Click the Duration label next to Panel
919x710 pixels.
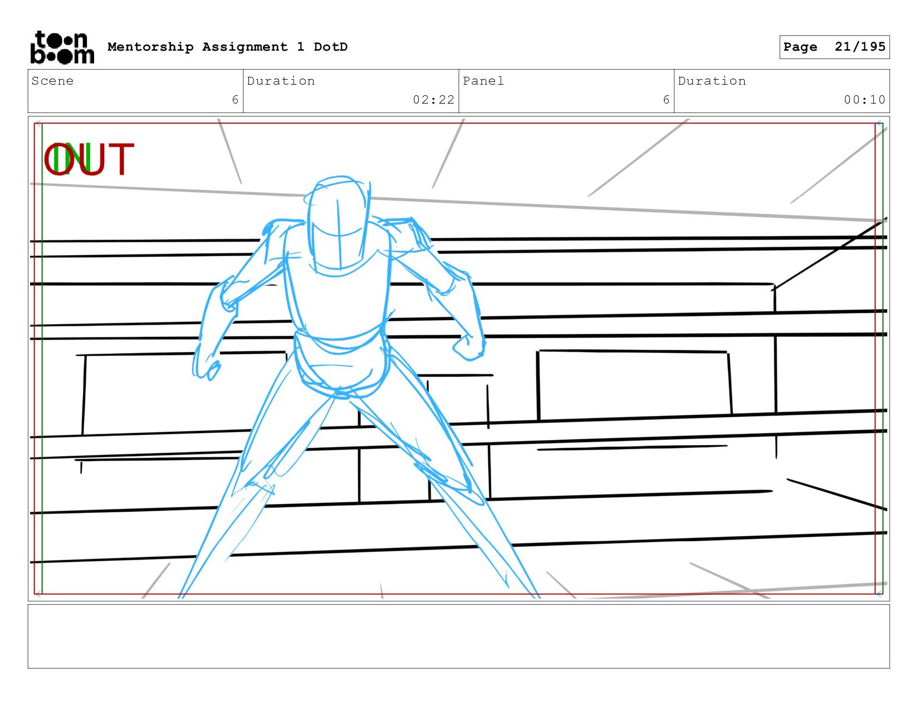[712, 81]
